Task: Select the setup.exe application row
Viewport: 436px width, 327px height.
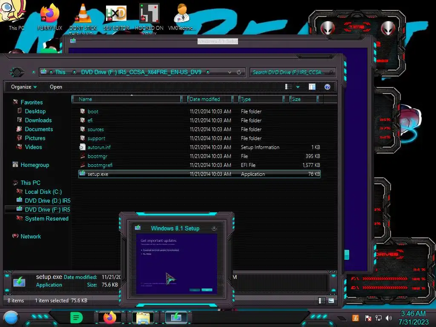Action: click(199, 174)
